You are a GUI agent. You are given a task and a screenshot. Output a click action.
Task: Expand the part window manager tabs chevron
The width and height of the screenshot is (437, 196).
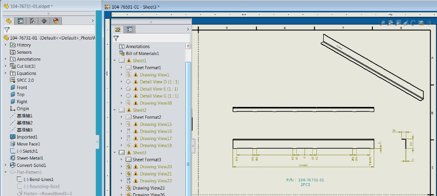93,20
